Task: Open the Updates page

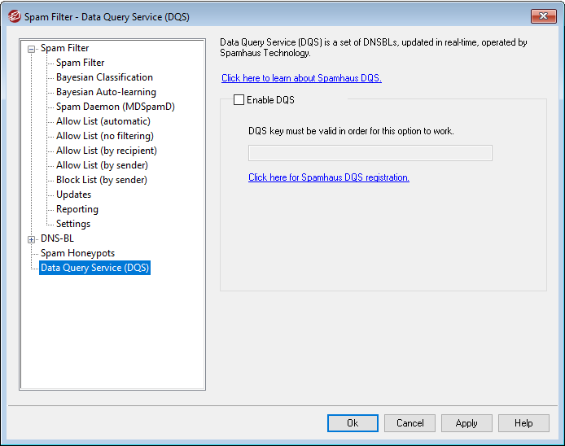Action: point(73,195)
